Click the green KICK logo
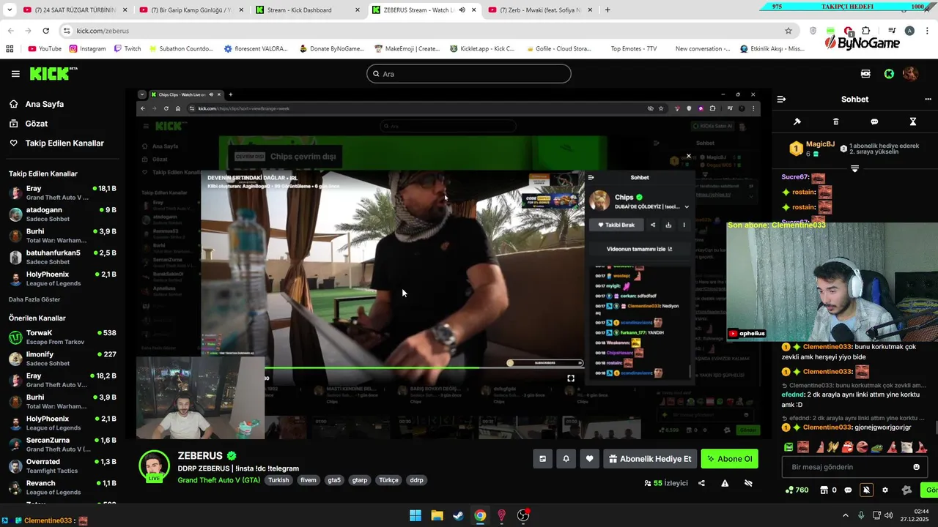Screen dimensions: 938x527 (x=53, y=74)
